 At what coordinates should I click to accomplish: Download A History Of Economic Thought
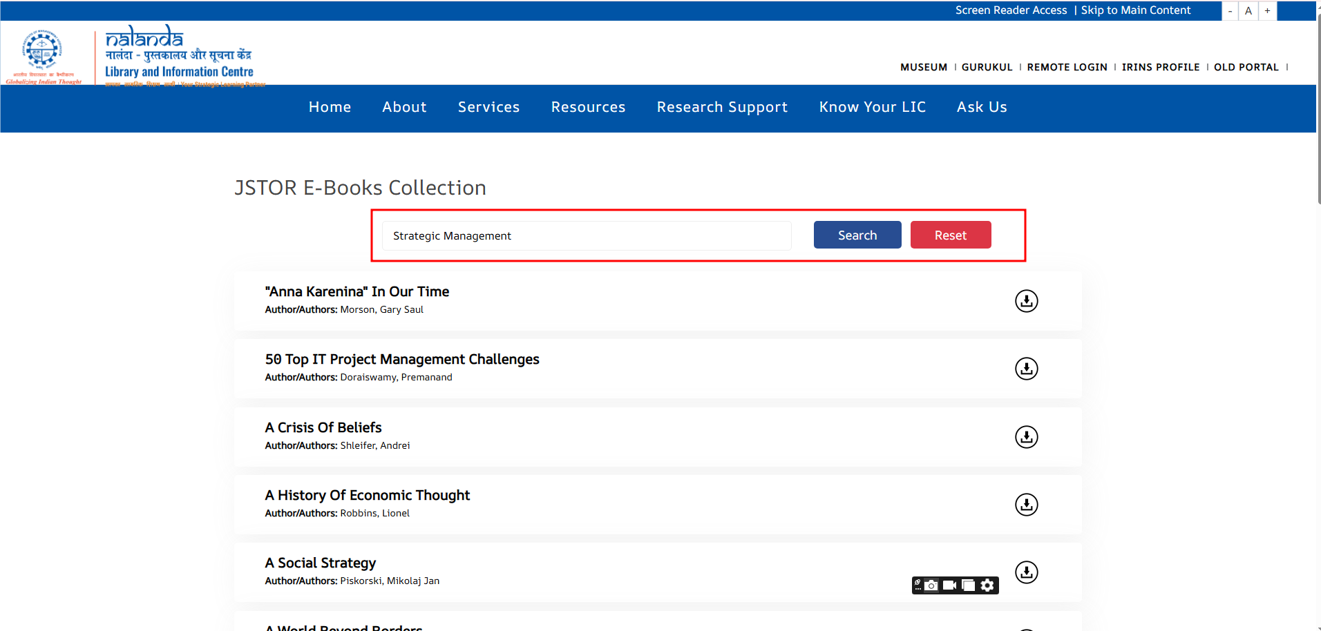(x=1026, y=505)
